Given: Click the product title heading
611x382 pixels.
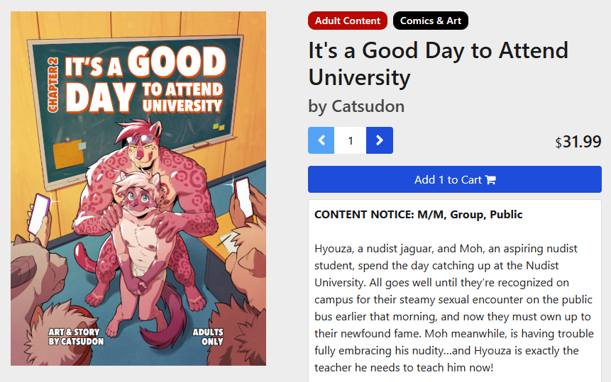Looking at the screenshot, I should coord(438,63).
